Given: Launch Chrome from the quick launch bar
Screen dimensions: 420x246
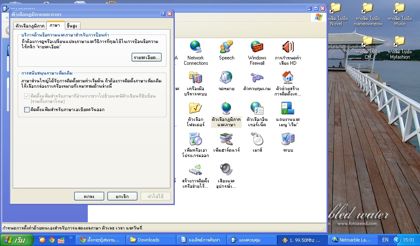Looking at the screenshot, I should (52, 240).
